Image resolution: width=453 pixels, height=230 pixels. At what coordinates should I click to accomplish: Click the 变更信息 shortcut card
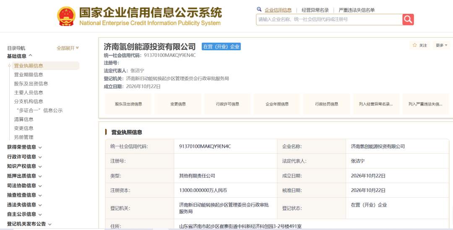pyautogui.click(x=178, y=104)
